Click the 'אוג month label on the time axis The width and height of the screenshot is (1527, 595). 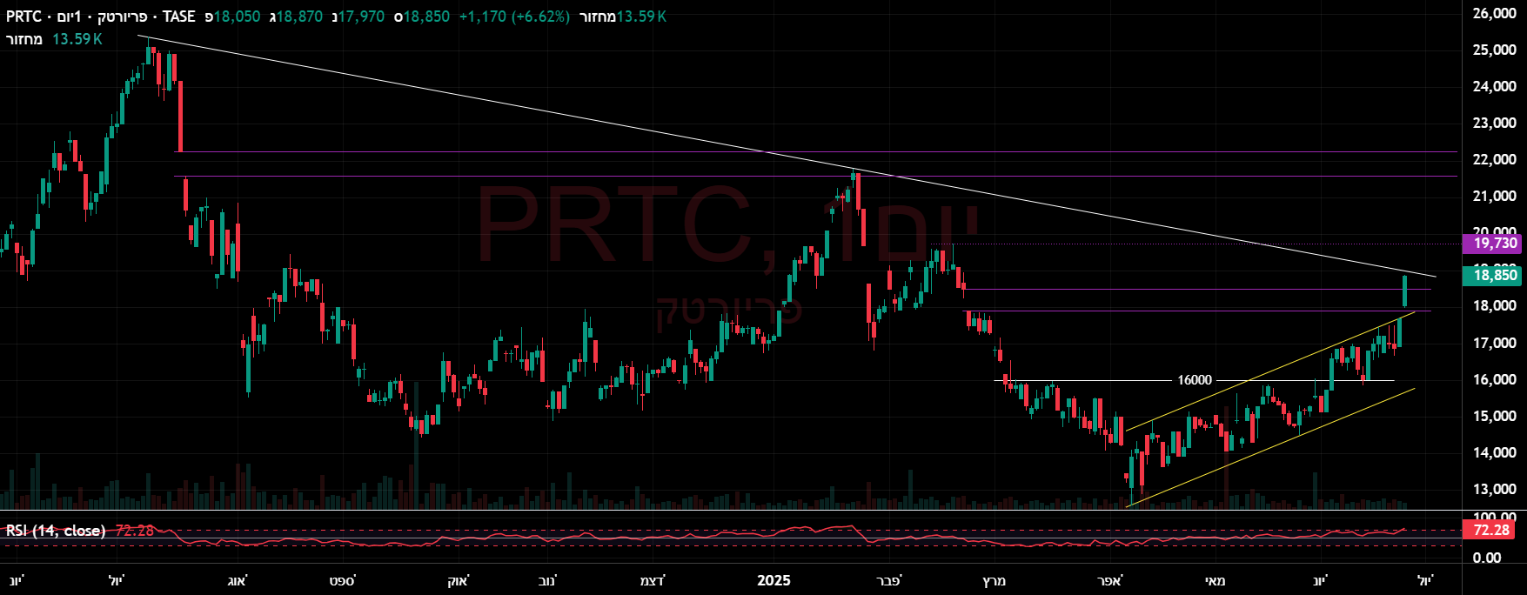pos(238,580)
